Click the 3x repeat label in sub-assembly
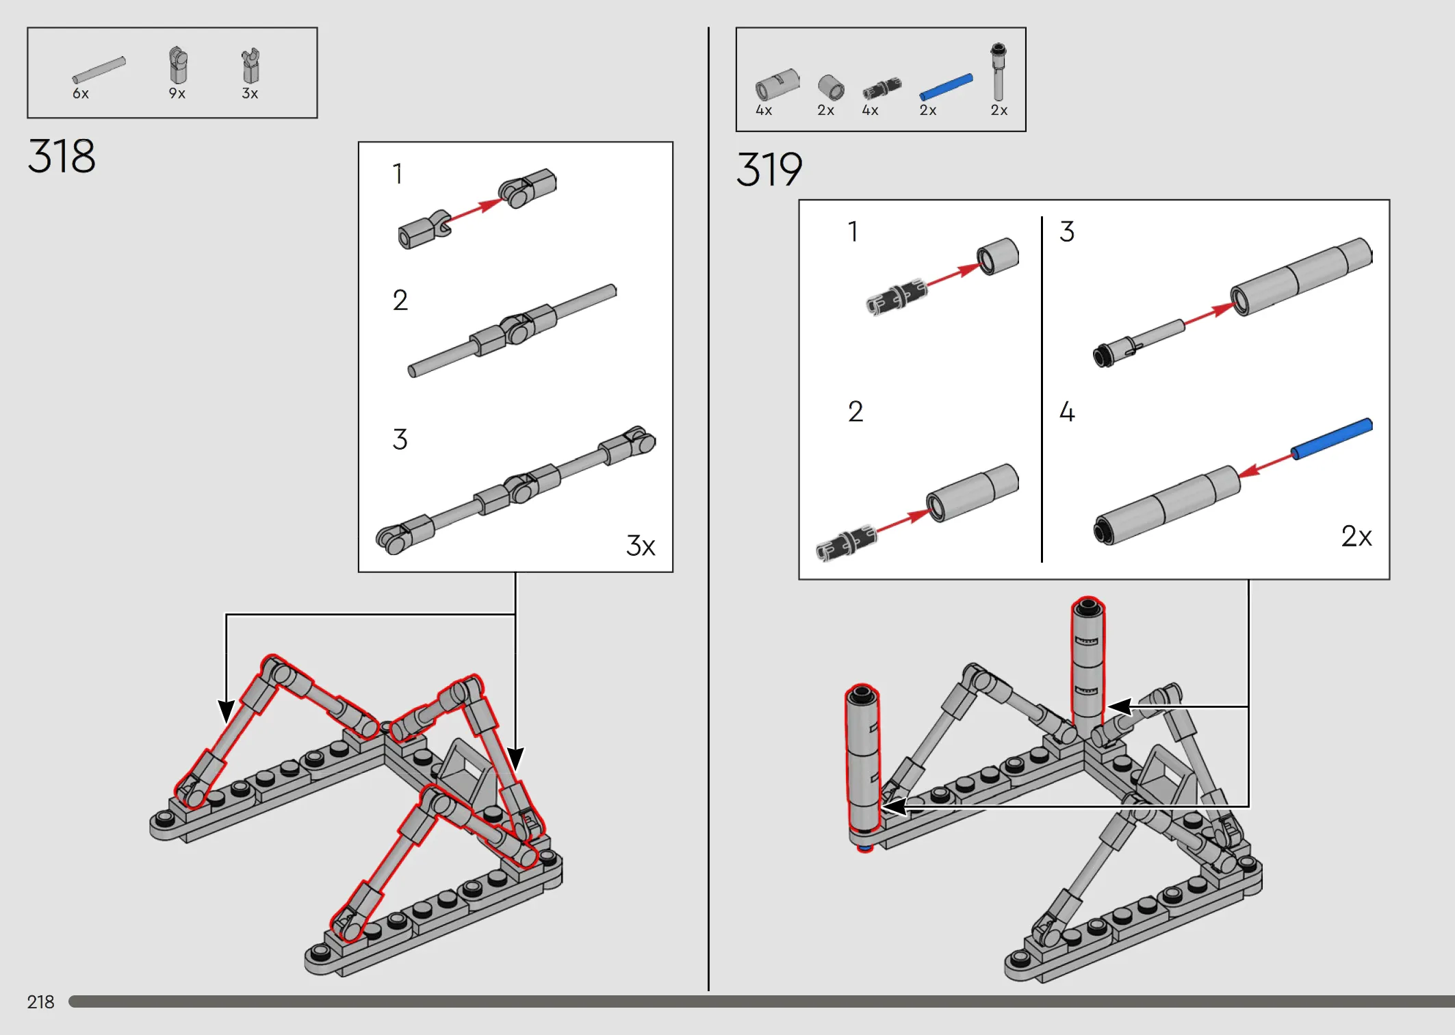 pos(641,546)
